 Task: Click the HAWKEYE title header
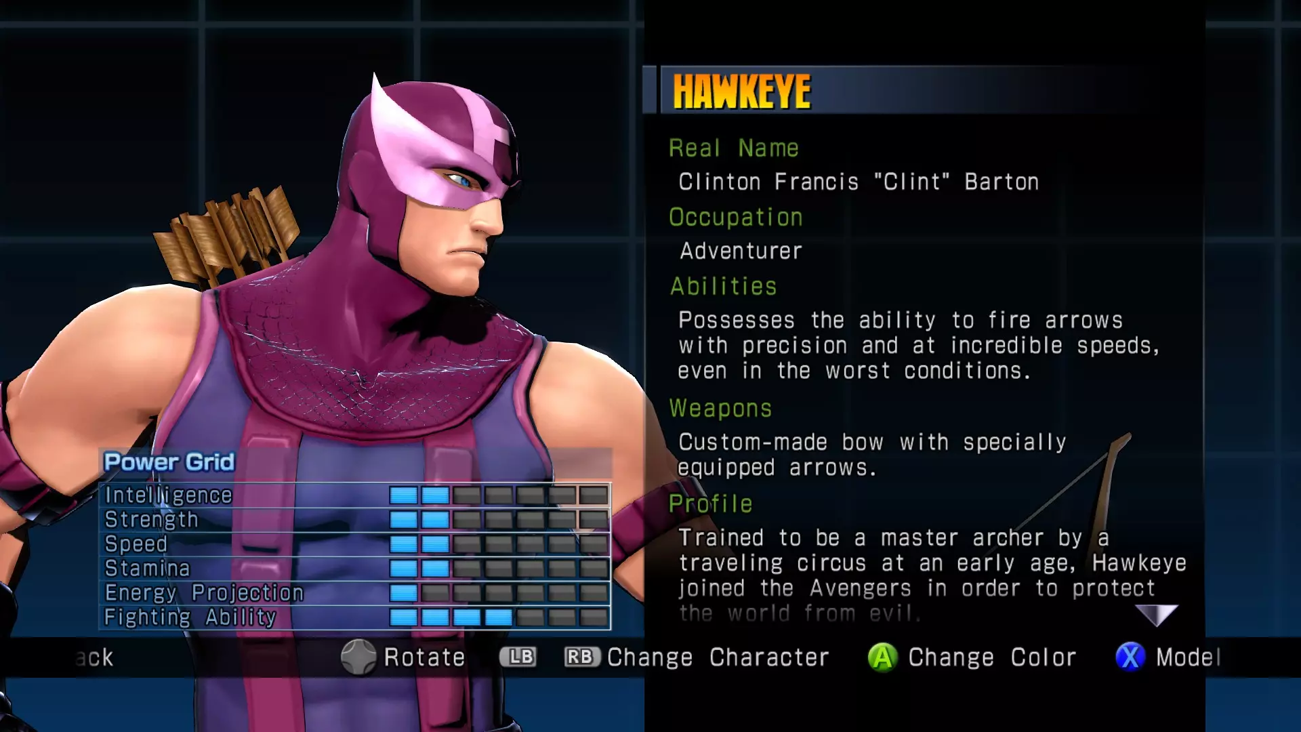coord(741,91)
